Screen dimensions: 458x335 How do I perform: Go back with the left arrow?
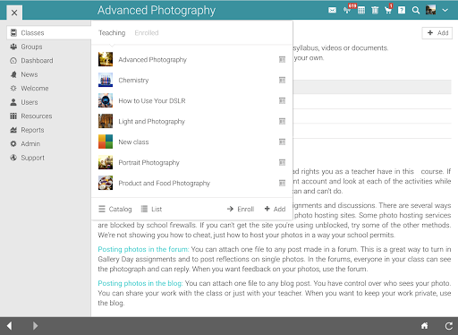(x=9, y=326)
